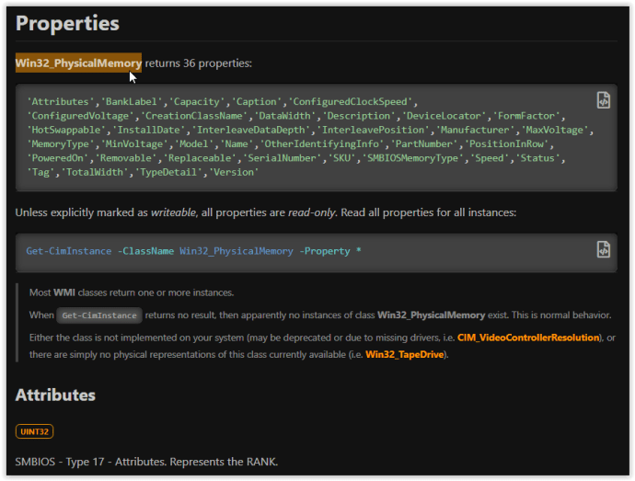Click 'Tag' in the property list
The image size is (635, 481).
pos(40,173)
